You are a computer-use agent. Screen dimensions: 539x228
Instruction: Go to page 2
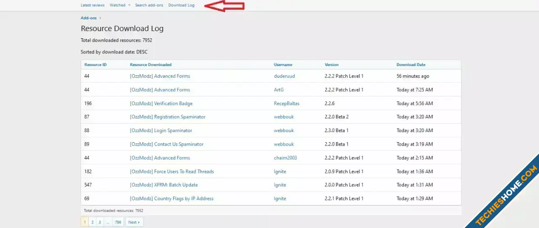point(92,222)
